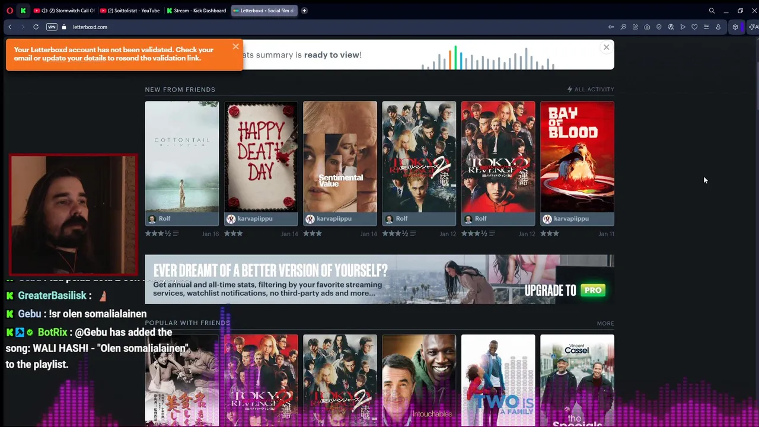Screen dimensions: 759x427
Task: Open saved passwords key icon
Action: (x=611, y=27)
